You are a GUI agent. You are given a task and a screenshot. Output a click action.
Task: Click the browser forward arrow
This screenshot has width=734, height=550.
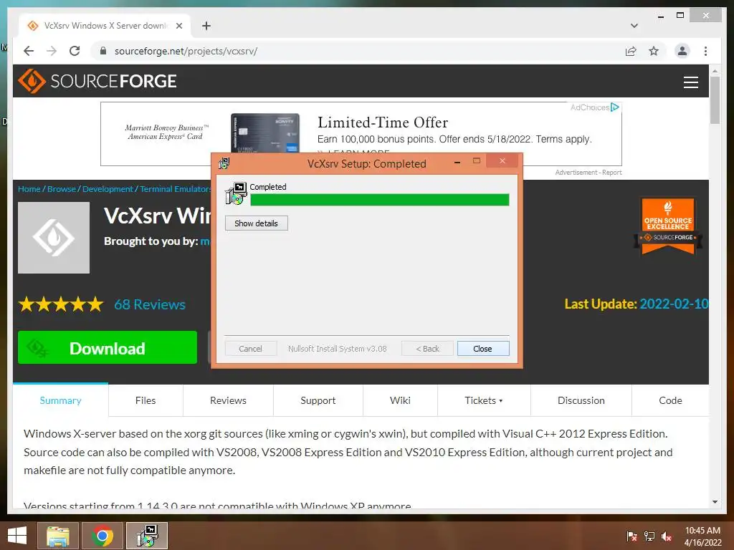coord(52,51)
